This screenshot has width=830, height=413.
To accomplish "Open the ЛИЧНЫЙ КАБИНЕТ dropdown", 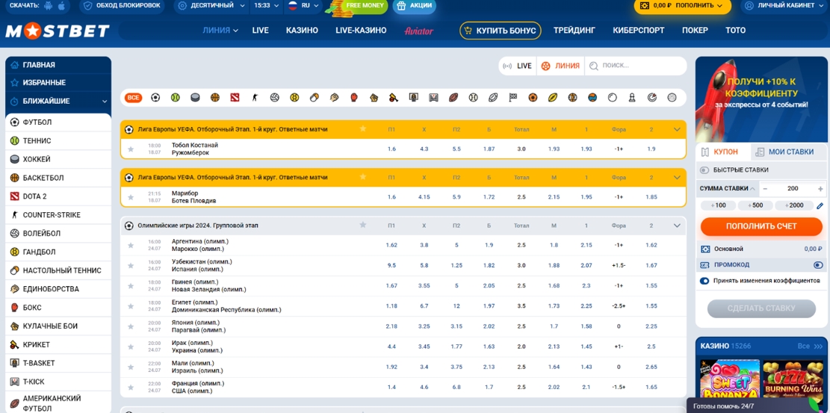I will click(x=782, y=6).
